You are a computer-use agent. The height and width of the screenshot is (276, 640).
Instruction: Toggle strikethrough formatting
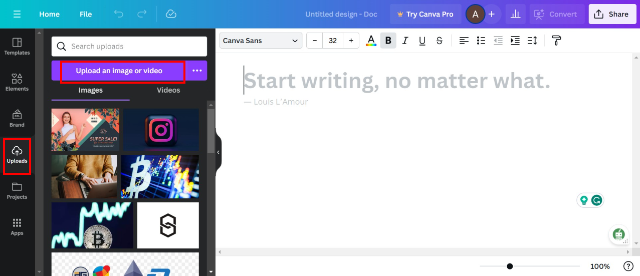[440, 41]
